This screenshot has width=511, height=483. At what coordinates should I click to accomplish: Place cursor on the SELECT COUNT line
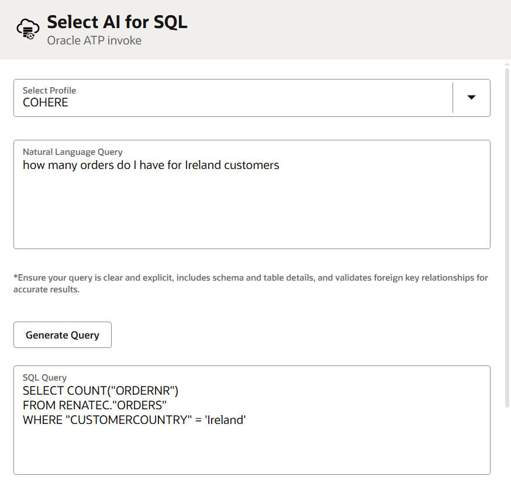[100, 391]
